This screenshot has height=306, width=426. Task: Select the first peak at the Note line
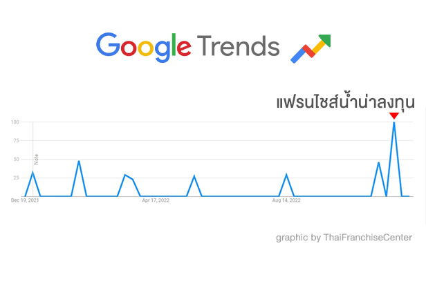[x=33, y=172]
